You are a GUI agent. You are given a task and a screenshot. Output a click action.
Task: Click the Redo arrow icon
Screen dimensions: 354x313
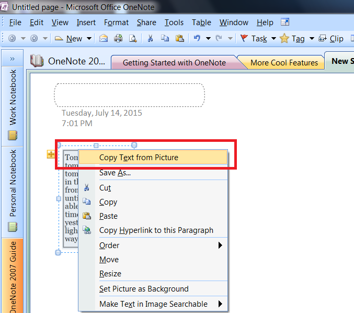(x=219, y=38)
